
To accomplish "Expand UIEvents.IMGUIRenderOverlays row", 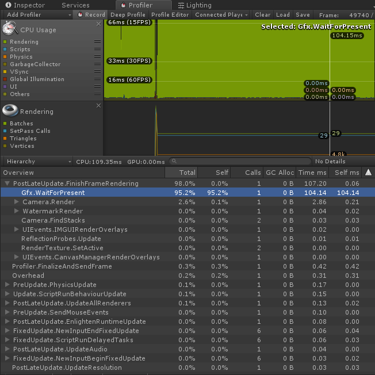I will point(16,229).
